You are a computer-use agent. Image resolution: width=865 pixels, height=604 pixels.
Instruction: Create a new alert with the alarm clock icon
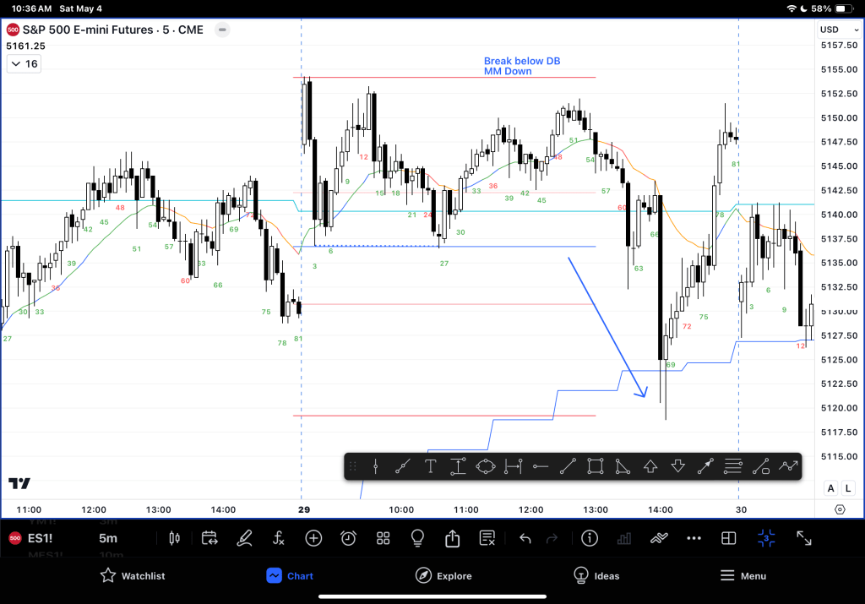tap(348, 538)
